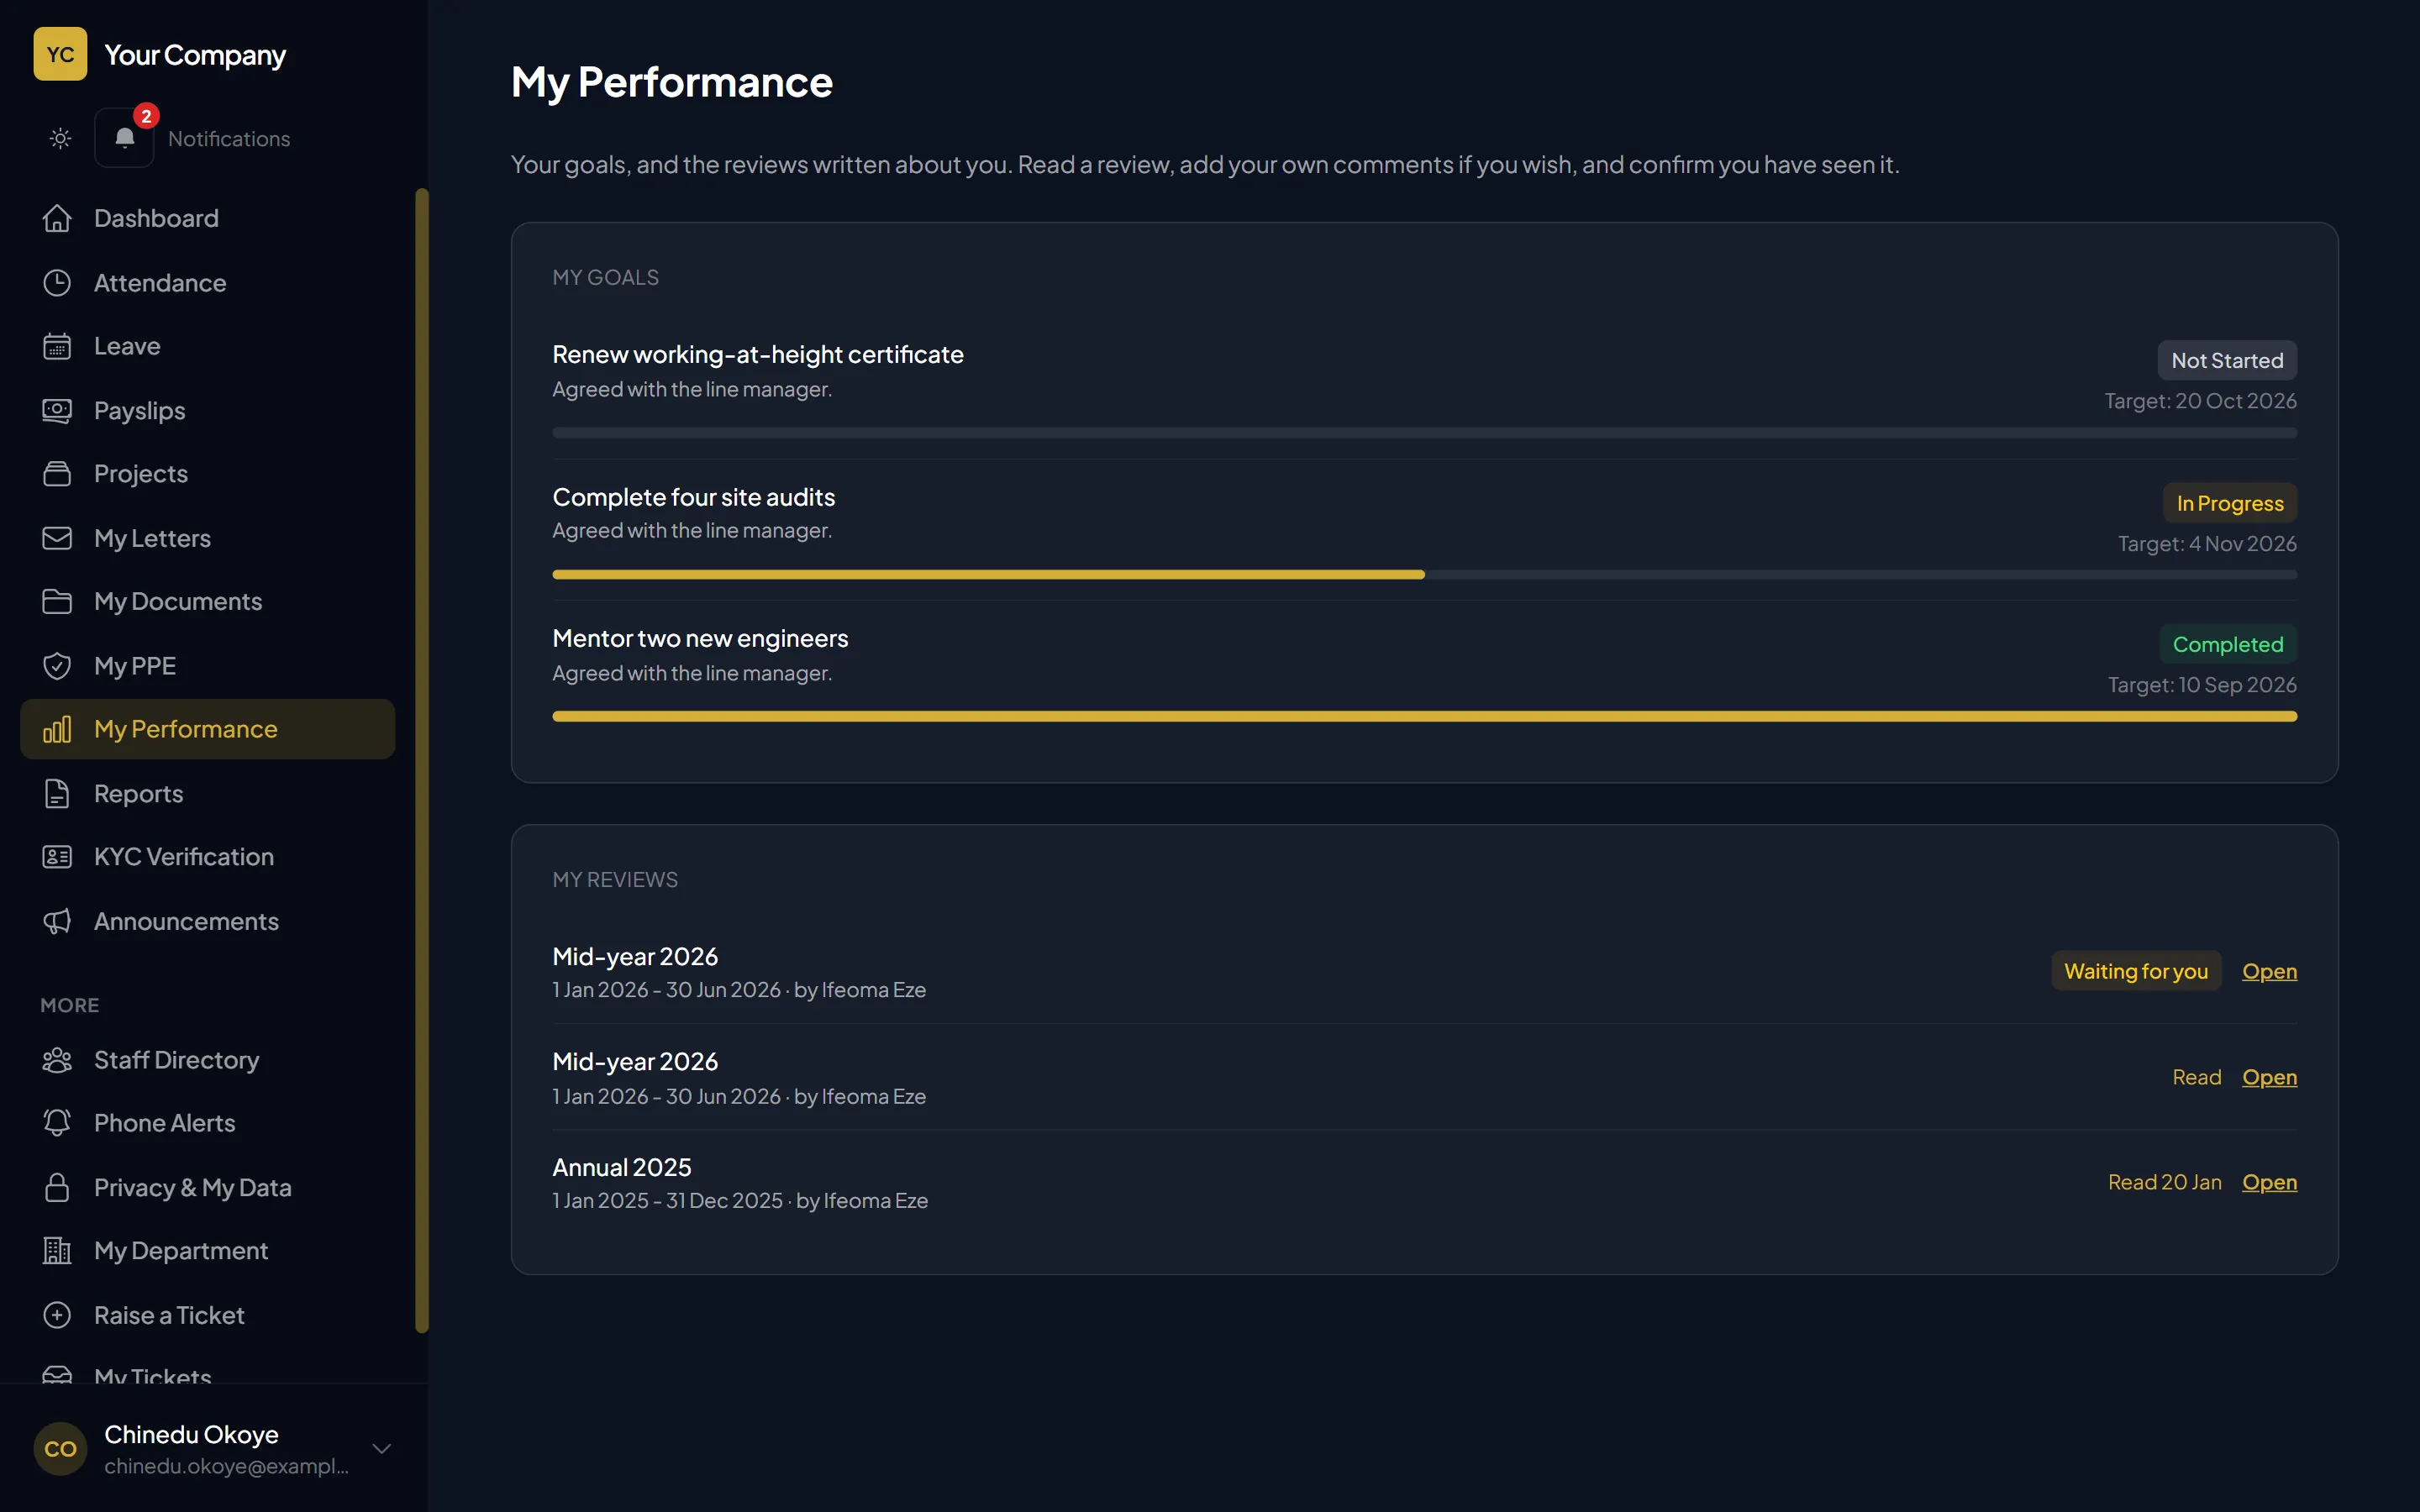Click the Not Started status badge
Screen dimensions: 2420x1512
click(2227, 360)
